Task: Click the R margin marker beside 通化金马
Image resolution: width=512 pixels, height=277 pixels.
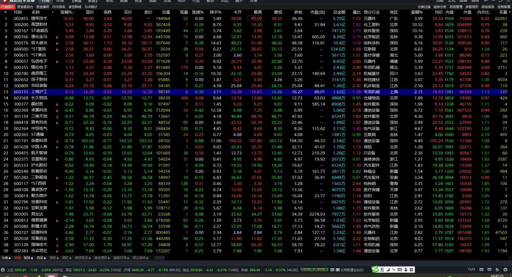Action: (x=57, y=37)
